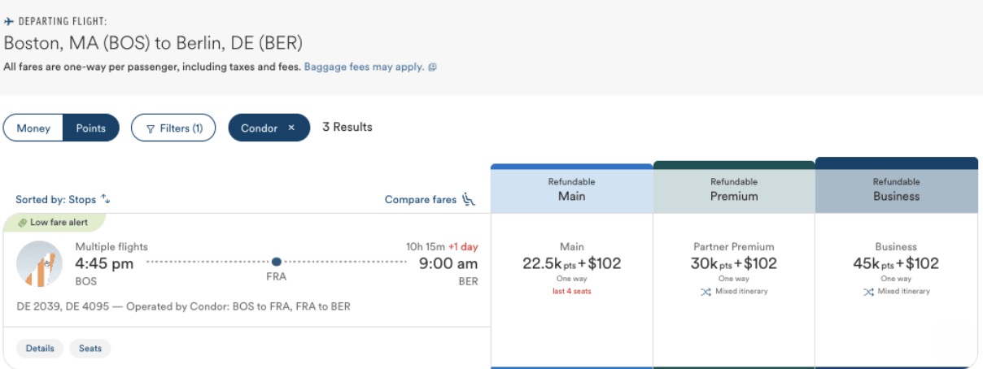Open the Filters (1) panel
Screen dimensions: 983x369
pyautogui.click(x=173, y=128)
